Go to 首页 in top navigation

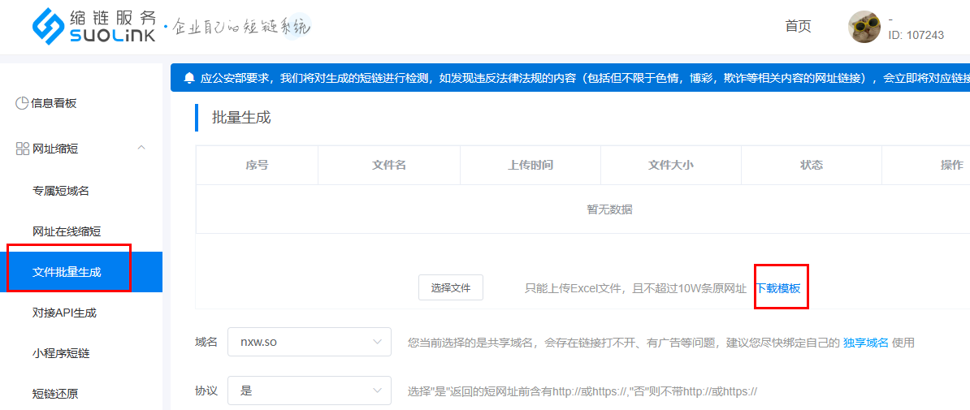[798, 26]
